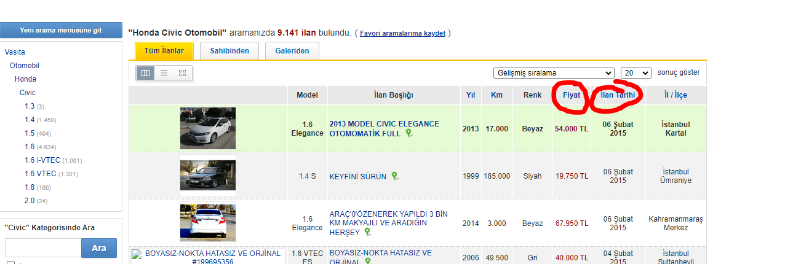Image resolution: width=801 pixels, height=264 pixels.
Task: Select the Galeriden tab
Action: 292,51
